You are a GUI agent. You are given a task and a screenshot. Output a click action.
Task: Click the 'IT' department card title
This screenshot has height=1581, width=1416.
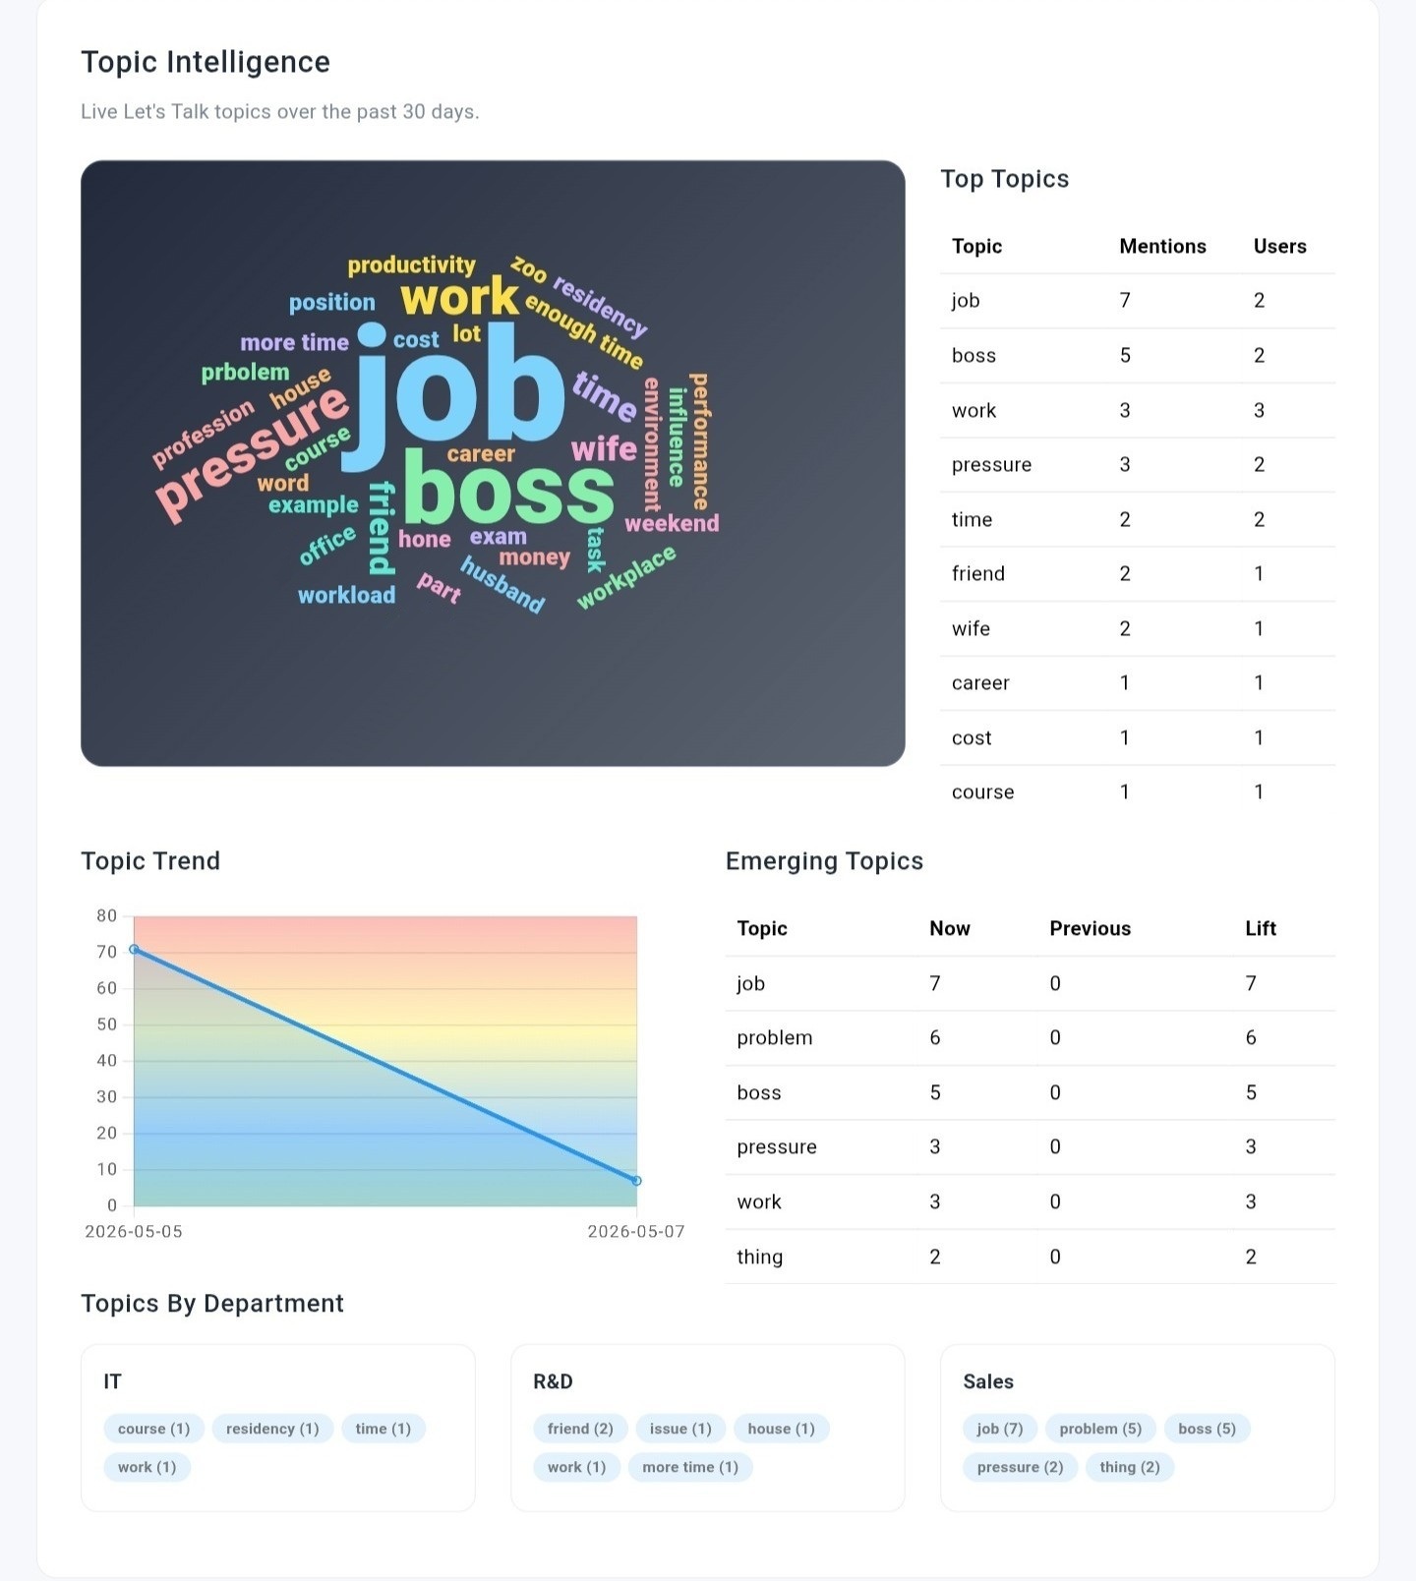click(x=113, y=1381)
